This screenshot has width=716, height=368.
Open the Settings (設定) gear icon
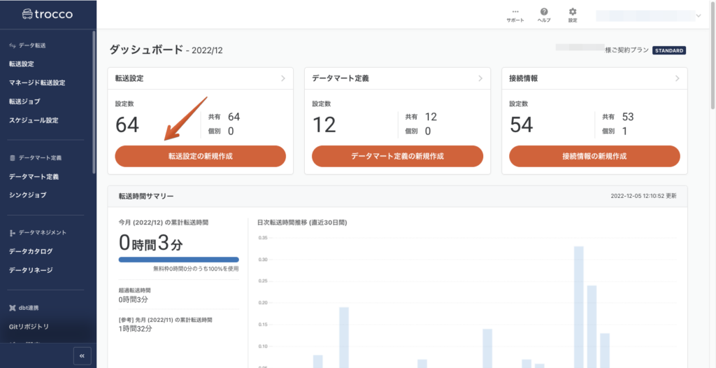[x=573, y=12]
